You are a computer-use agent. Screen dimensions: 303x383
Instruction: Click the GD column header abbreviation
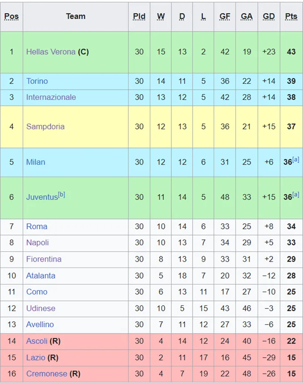[x=269, y=16]
